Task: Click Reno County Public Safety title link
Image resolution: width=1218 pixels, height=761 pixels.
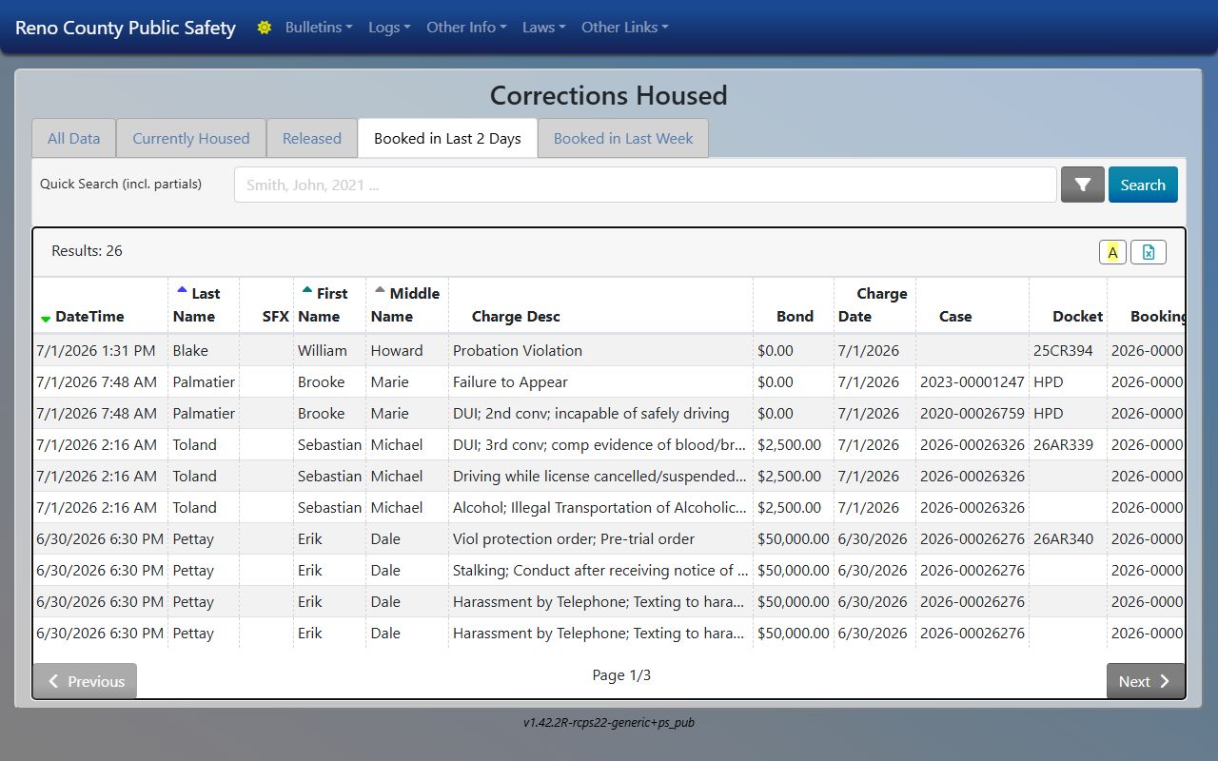Action: click(x=126, y=28)
